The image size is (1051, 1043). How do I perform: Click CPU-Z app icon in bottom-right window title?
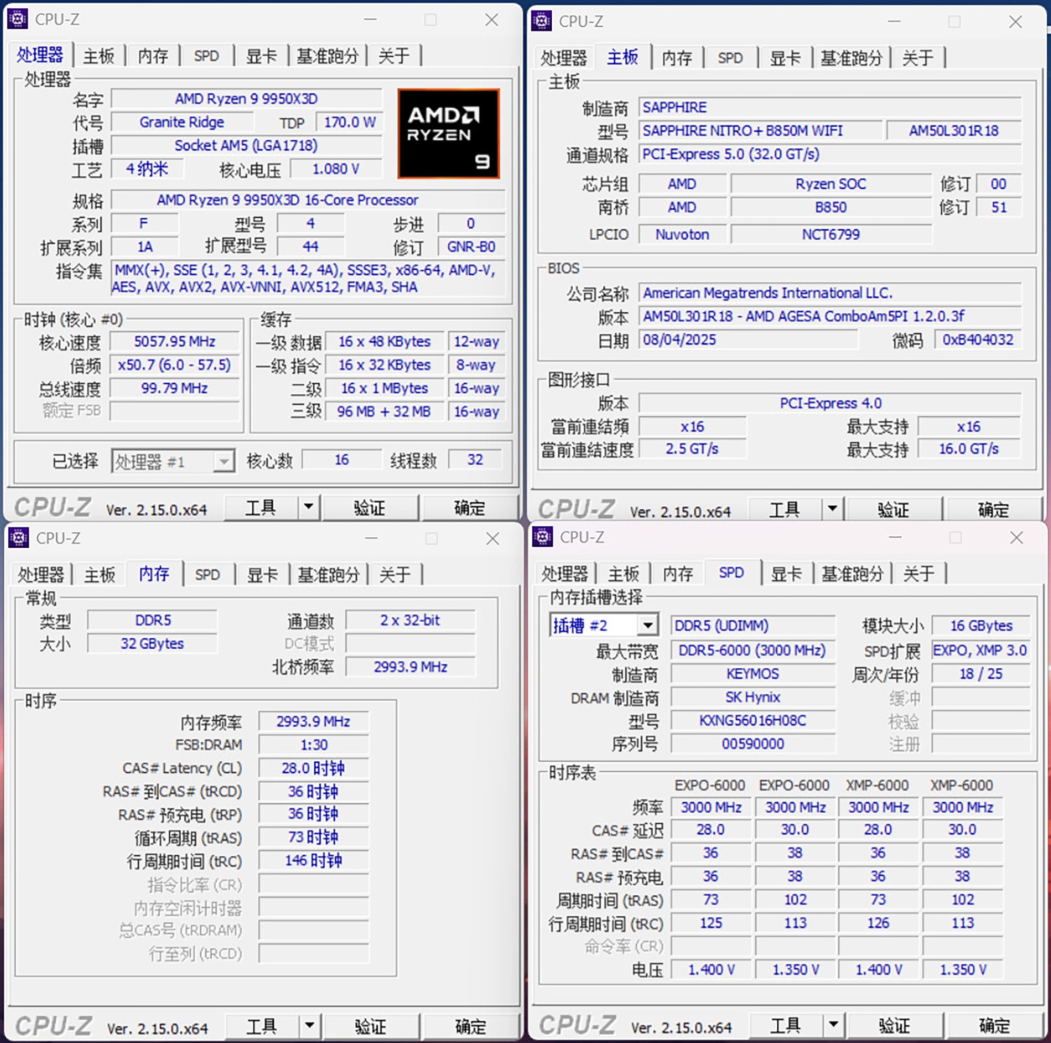542,537
